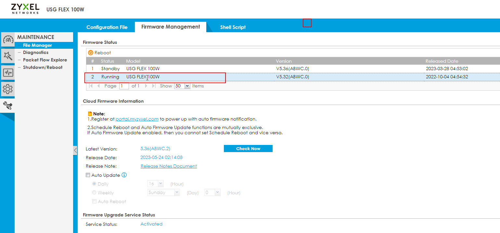
Task: Click the Check Now button
Action: coord(248,149)
